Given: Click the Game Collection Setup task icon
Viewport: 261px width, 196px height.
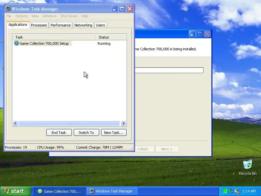Looking at the screenshot, I should pyautogui.click(x=16, y=43).
